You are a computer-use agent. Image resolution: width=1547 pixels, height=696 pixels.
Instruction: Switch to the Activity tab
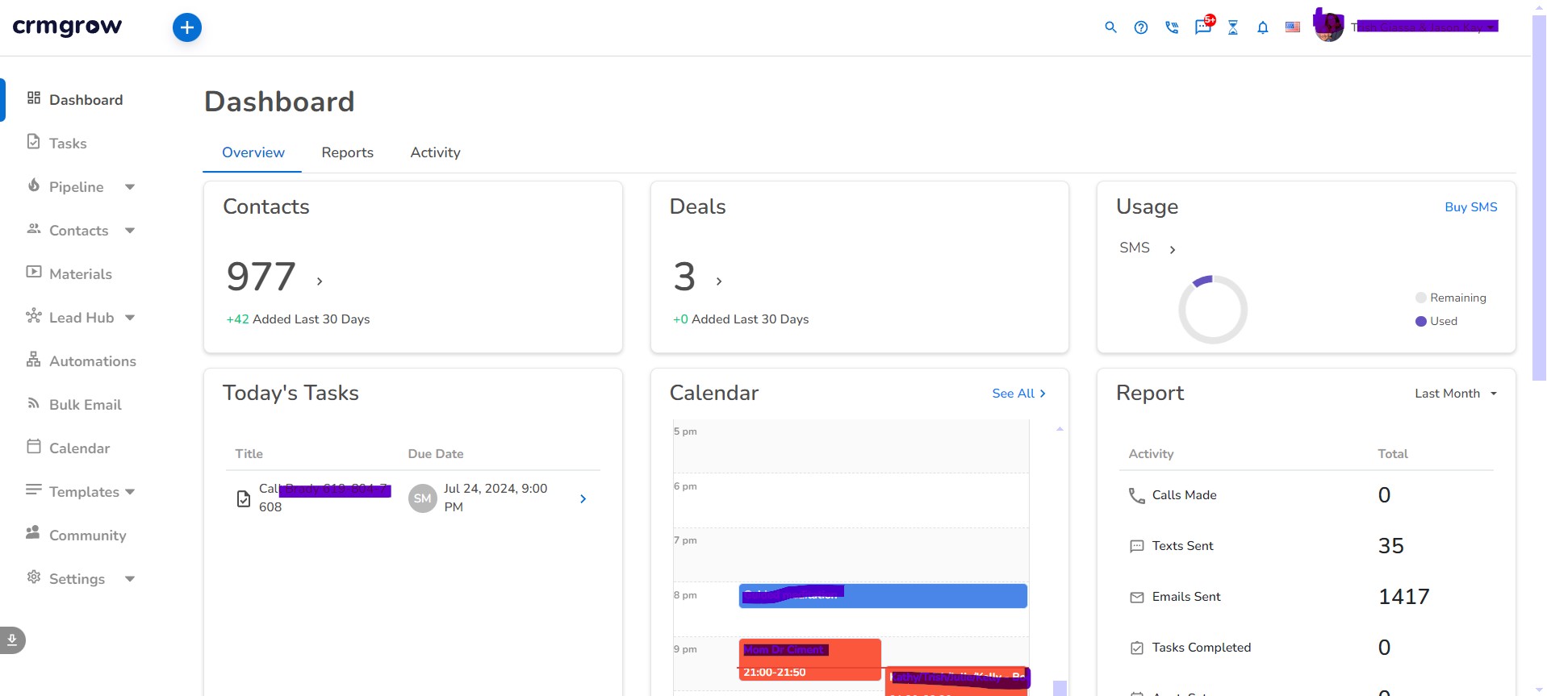coord(435,152)
